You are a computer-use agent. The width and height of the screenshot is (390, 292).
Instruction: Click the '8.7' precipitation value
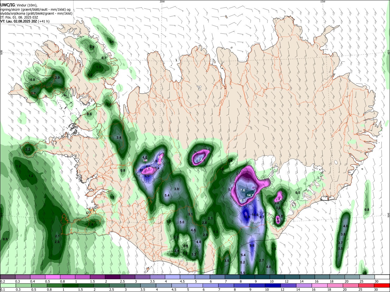[262, 217]
